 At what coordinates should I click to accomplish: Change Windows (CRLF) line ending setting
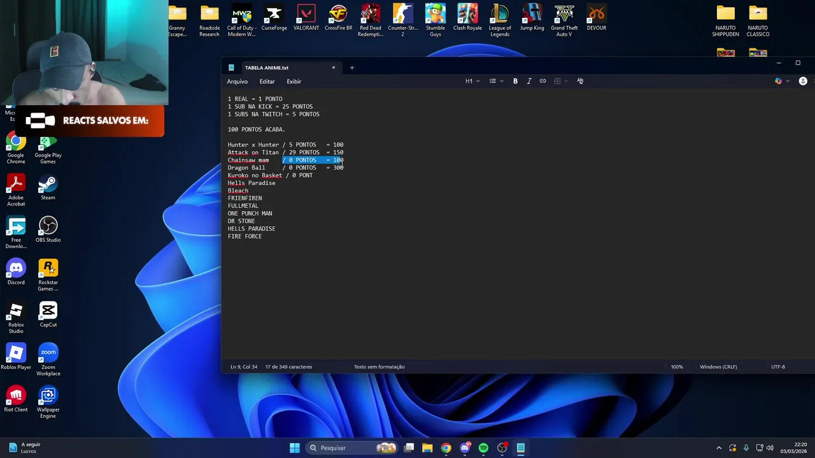click(x=718, y=367)
